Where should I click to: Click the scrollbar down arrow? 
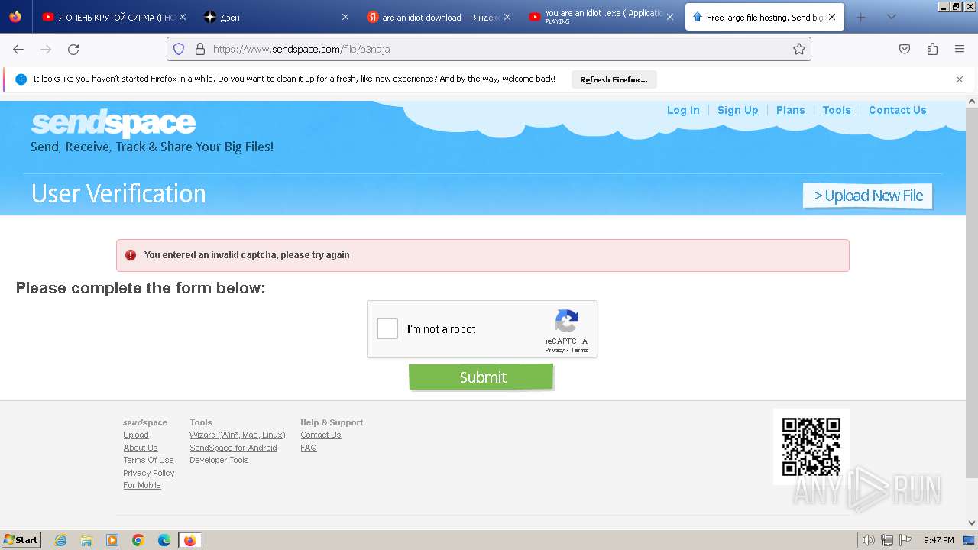pyautogui.click(x=972, y=523)
